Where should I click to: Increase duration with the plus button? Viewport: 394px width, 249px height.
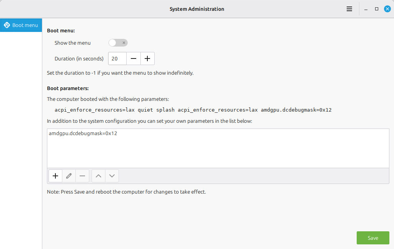coord(147,58)
